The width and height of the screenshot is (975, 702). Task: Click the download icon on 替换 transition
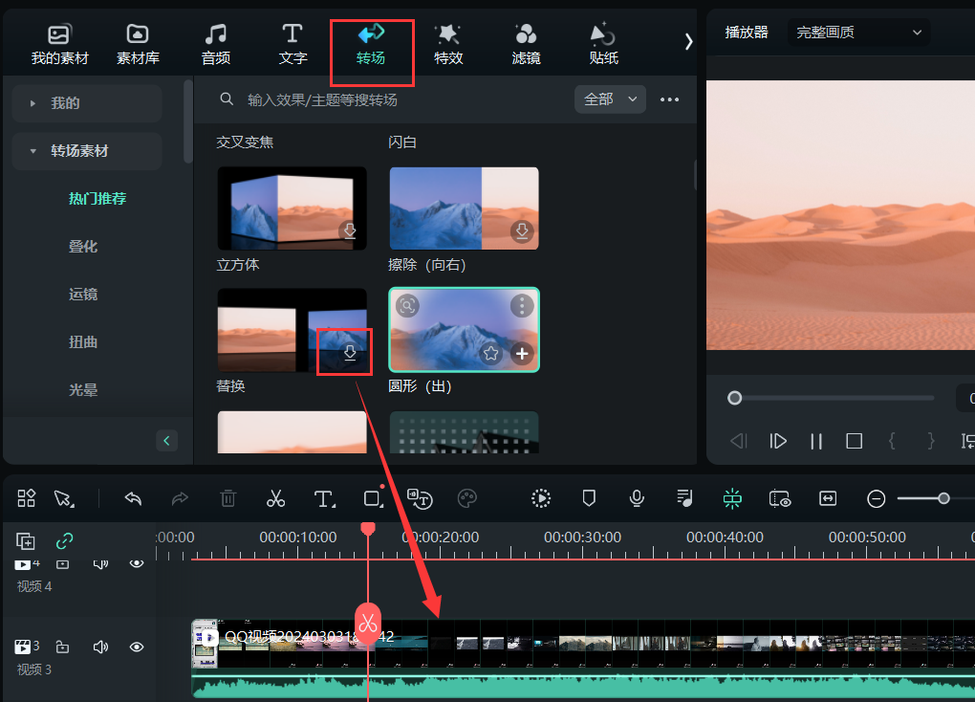click(350, 353)
